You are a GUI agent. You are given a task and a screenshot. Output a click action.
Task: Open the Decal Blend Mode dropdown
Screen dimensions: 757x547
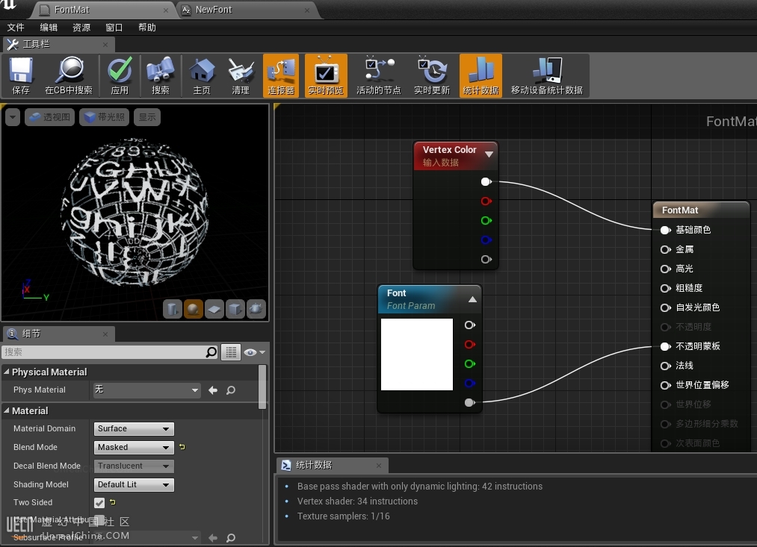[x=134, y=466]
